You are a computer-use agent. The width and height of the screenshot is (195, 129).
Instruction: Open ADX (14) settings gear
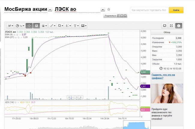click(15, 102)
